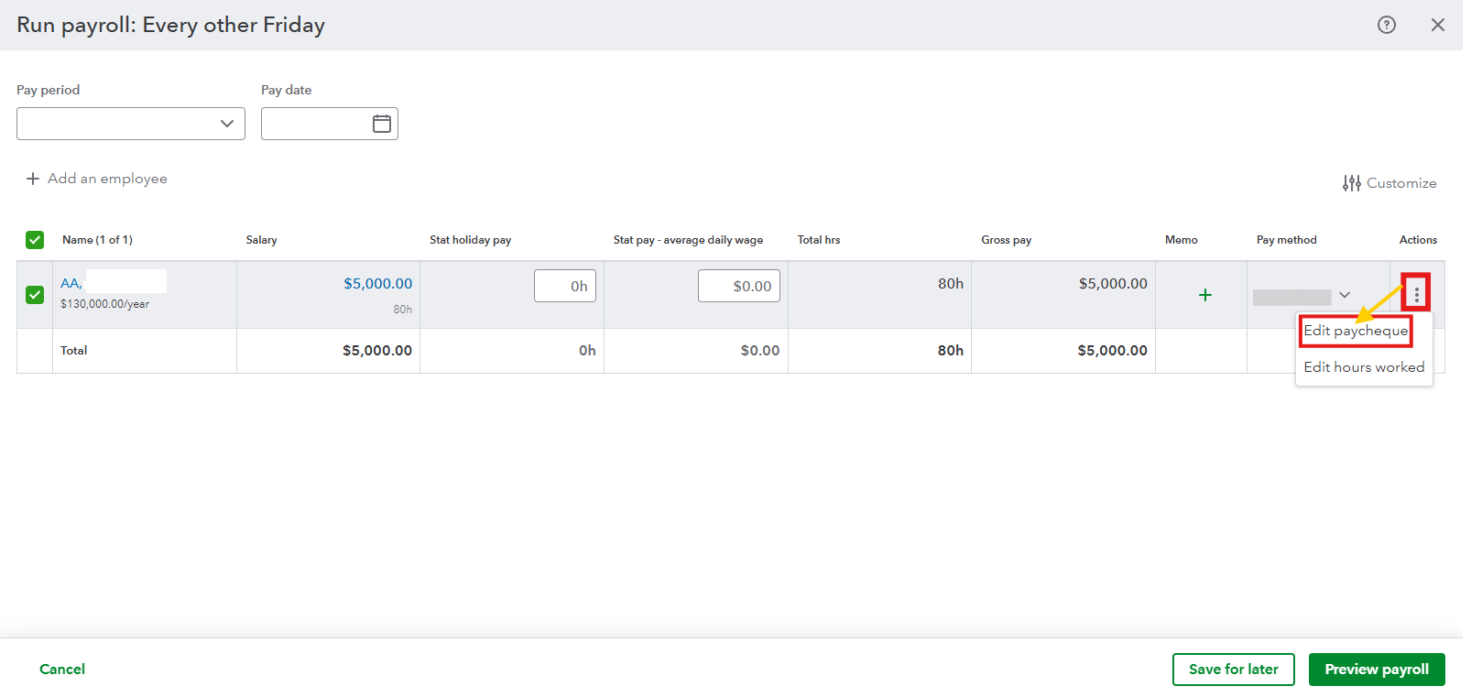The height and width of the screenshot is (697, 1471).
Task: Open the help question mark icon
Action: [x=1387, y=25]
